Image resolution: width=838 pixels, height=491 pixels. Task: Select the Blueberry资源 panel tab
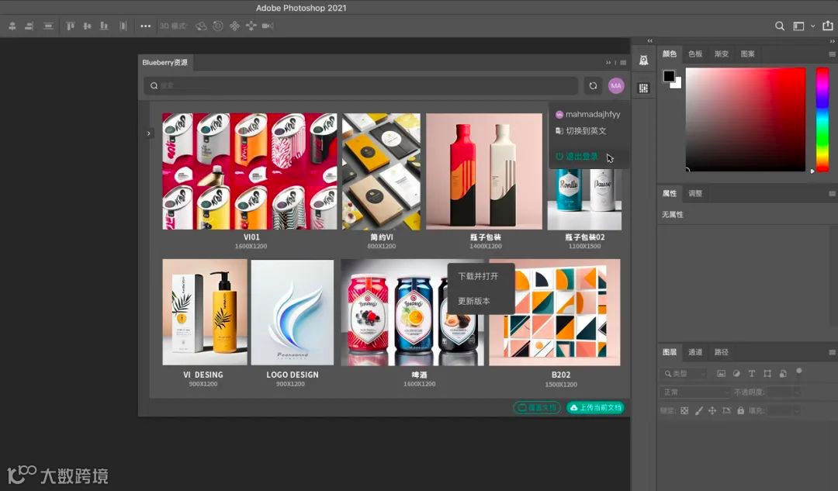pyautogui.click(x=165, y=63)
